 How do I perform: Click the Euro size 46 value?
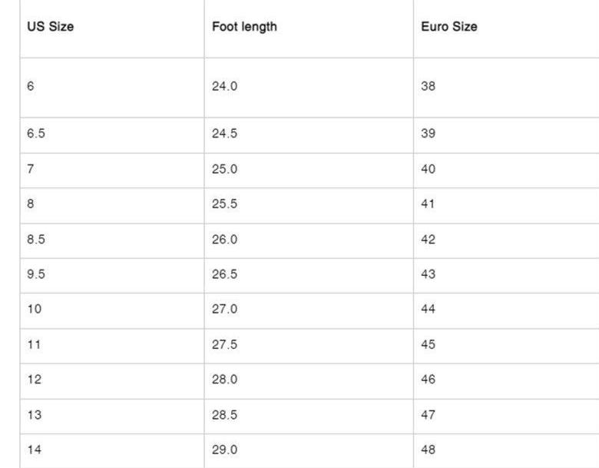[x=429, y=379]
